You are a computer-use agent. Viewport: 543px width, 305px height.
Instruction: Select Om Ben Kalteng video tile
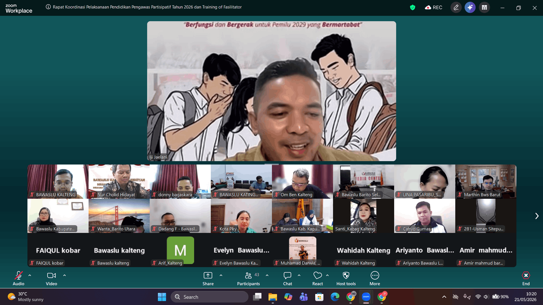point(302,181)
